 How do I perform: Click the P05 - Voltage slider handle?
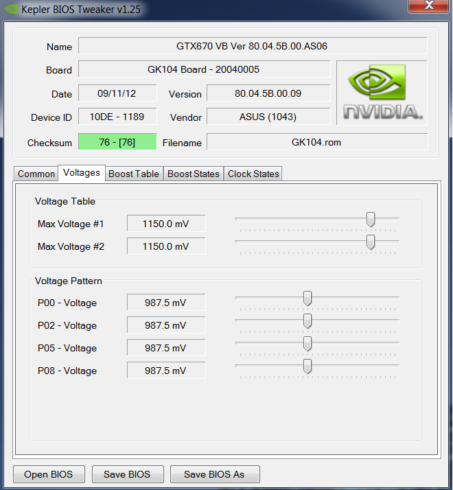click(307, 343)
